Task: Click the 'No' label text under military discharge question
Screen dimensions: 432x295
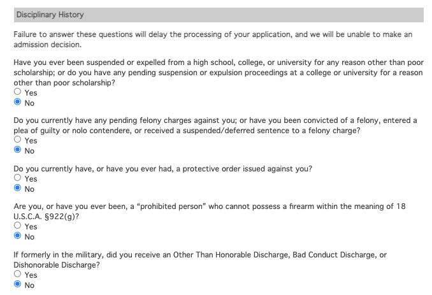Action: [29, 285]
